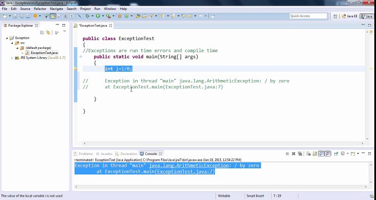376x200 pixels.
Task: Expand JRE System Library node
Action: tap(12, 58)
